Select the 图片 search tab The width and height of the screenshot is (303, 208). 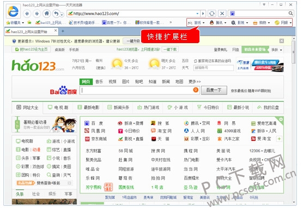pos(125,82)
